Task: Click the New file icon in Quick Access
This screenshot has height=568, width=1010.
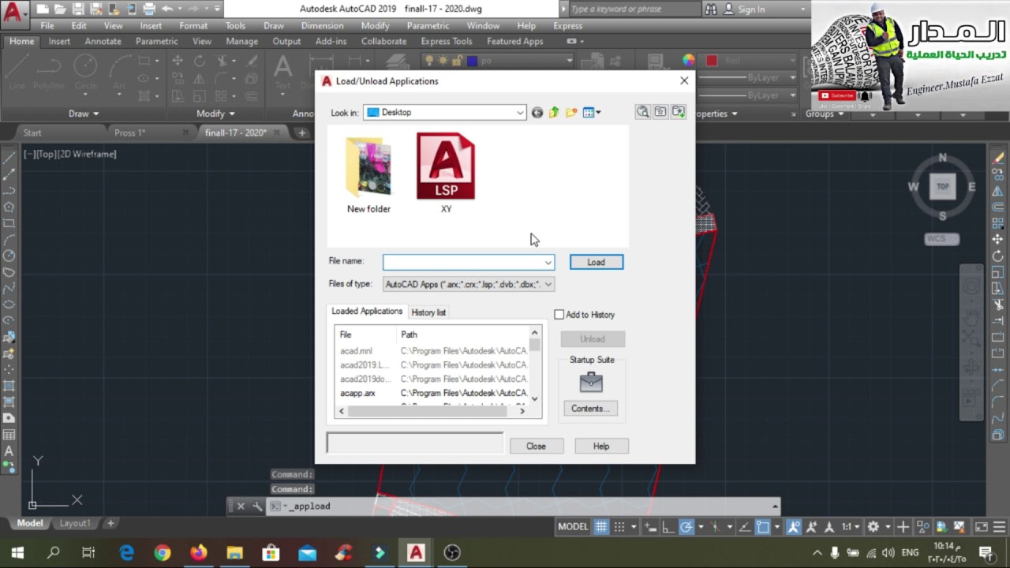Action: [x=43, y=9]
